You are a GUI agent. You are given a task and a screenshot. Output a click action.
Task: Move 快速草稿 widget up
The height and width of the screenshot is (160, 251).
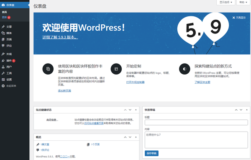tap(236, 110)
